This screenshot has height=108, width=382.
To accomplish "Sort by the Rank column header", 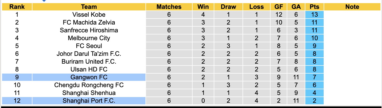I will tap(17, 7).
